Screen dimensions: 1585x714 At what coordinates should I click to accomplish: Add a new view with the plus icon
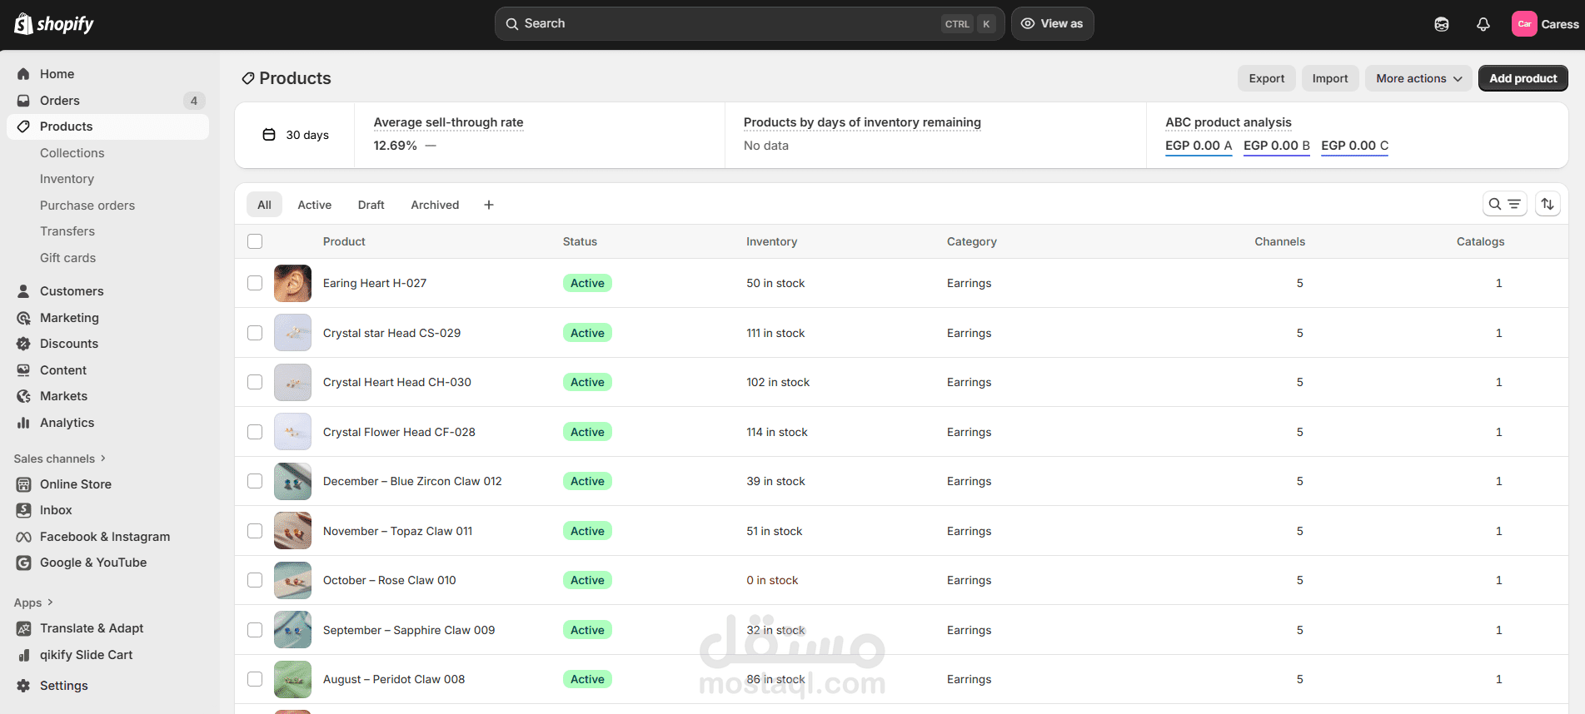pos(489,205)
